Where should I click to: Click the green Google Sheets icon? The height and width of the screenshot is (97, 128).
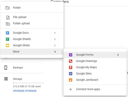click(x=8, y=39)
